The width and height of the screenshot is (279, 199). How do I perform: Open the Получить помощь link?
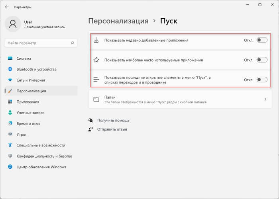coord(113,120)
